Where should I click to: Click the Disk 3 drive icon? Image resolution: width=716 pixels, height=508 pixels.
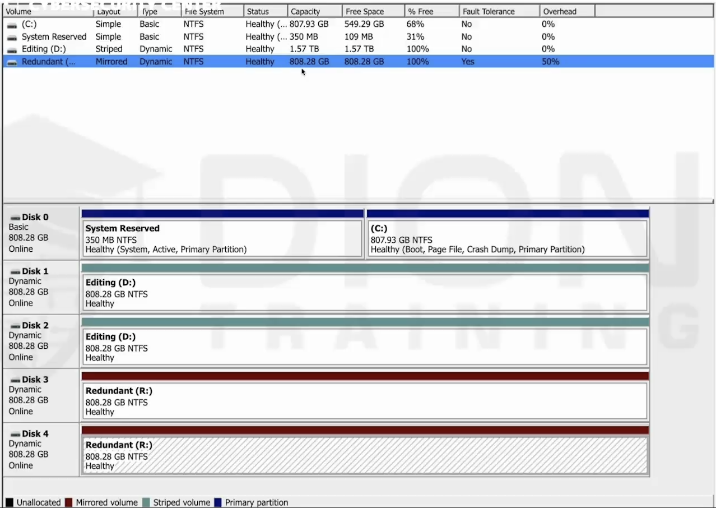(15, 380)
